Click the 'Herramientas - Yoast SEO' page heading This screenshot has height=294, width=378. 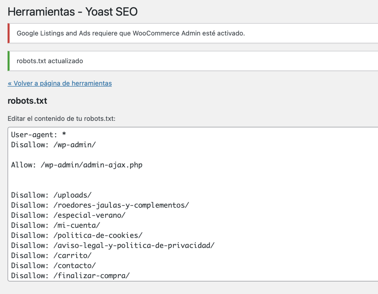73,12
